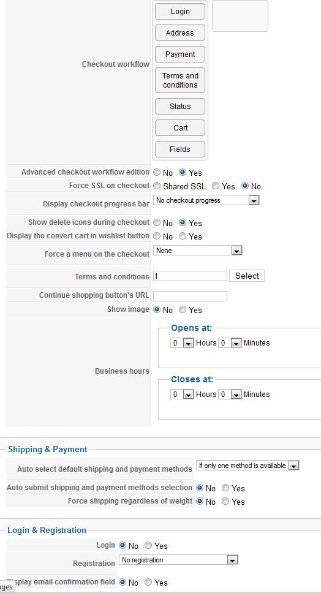Open the Closes at Minutes dropdown

[x=230, y=395]
